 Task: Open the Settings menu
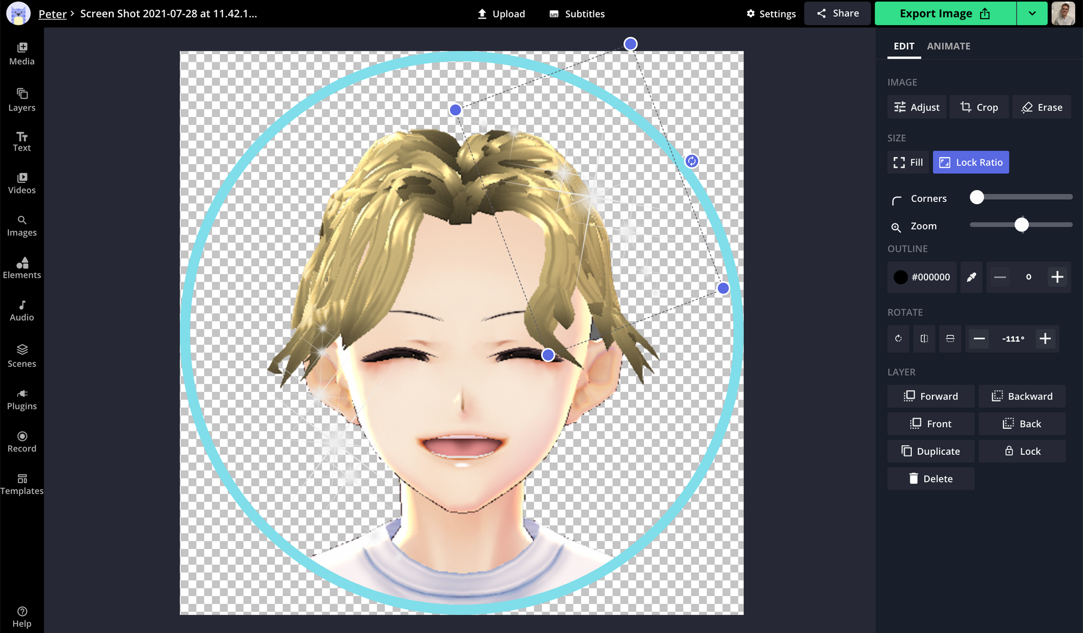coord(771,14)
